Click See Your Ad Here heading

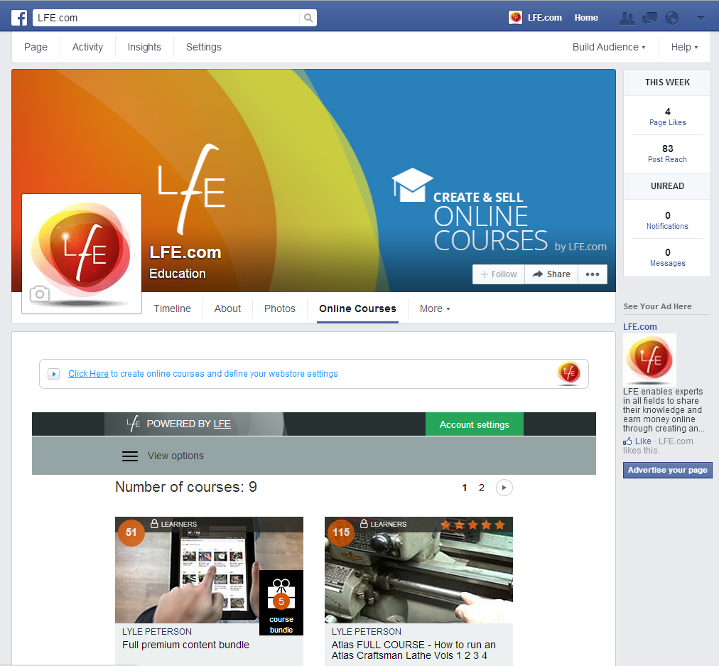pos(657,306)
